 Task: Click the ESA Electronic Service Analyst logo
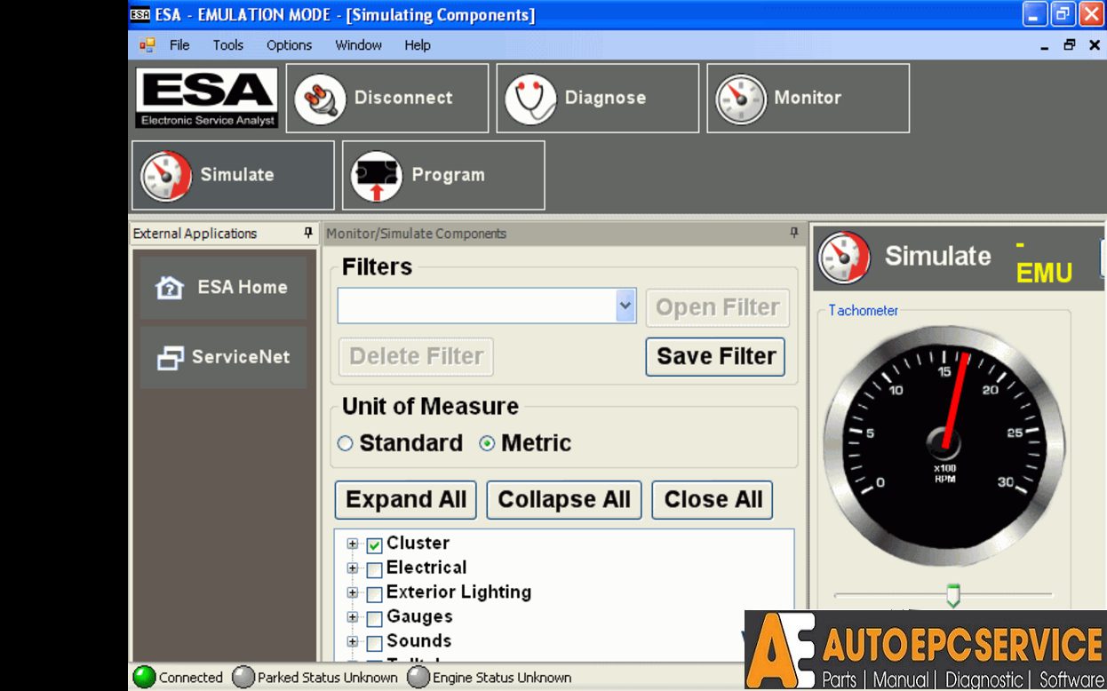point(207,99)
